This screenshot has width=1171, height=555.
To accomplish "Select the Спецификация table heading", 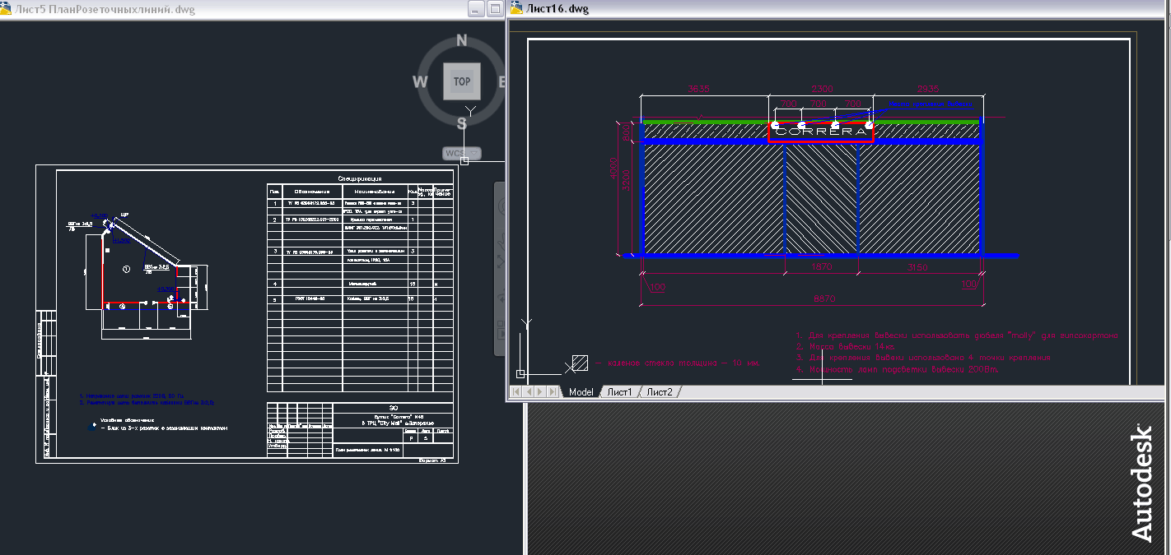I will pyautogui.click(x=360, y=178).
